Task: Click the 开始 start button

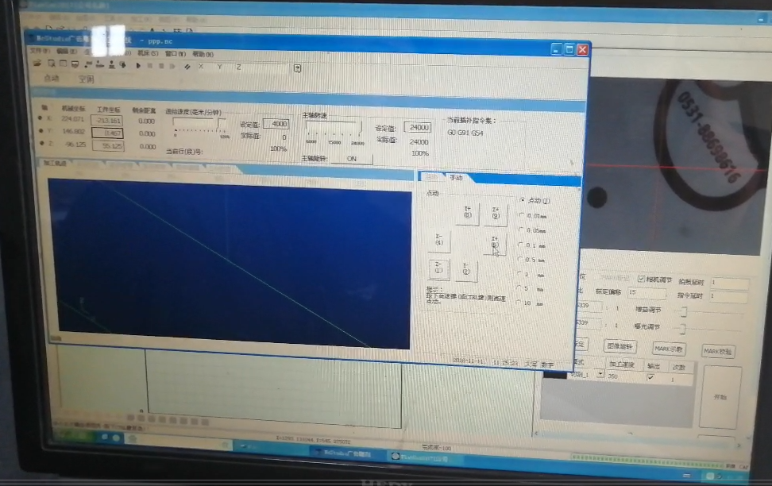Action: [x=721, y=396]
